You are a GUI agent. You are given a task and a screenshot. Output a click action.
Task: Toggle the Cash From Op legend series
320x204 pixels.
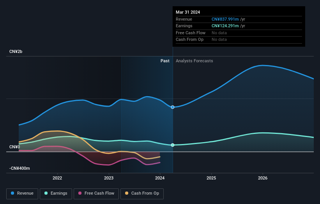click(x=142, y=193)
